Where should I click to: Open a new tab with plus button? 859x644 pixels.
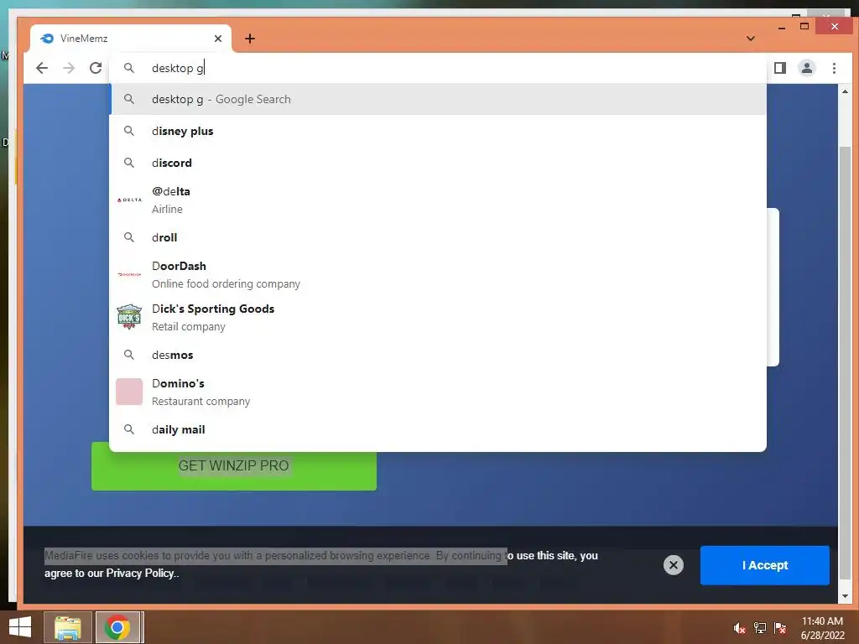click(x=250, y=39)
